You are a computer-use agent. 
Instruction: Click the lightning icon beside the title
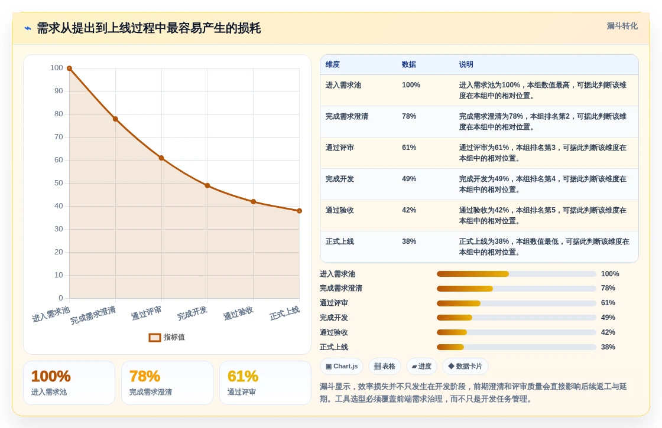pos(28,28)
